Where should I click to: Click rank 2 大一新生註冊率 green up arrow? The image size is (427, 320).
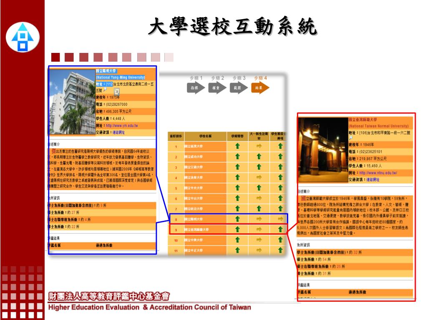click(x=259, y=157)
